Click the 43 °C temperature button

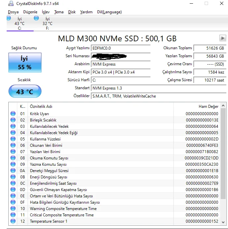[25, 92]
